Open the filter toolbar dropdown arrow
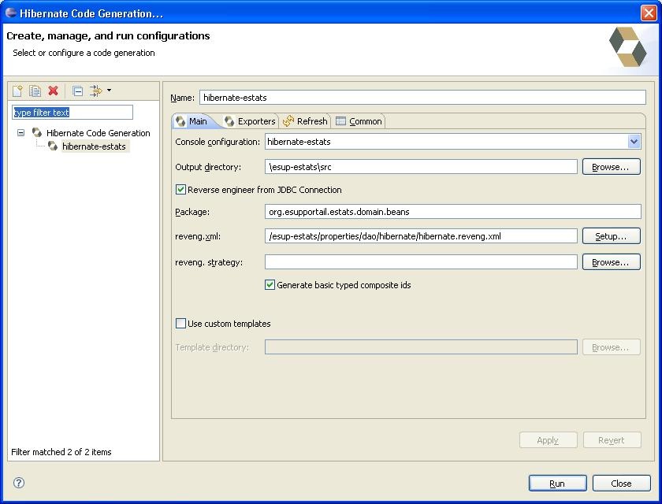 click(109, 91)
